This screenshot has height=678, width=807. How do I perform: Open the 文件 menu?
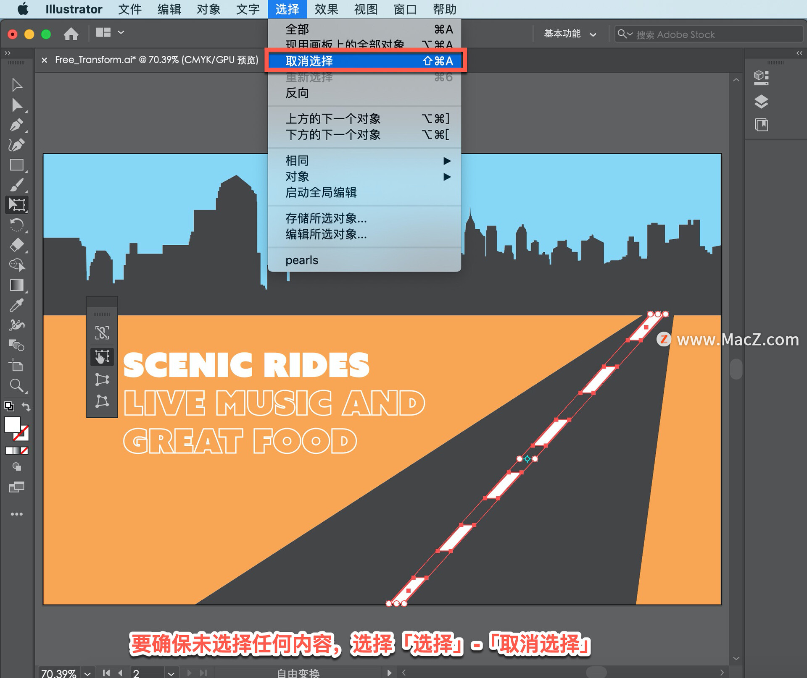tap(129, 9)
